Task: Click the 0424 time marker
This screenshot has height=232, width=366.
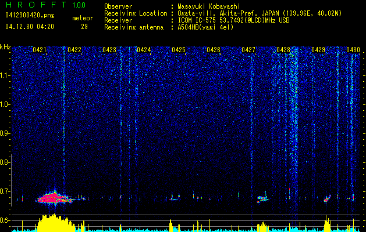Action: pos(144,49)
